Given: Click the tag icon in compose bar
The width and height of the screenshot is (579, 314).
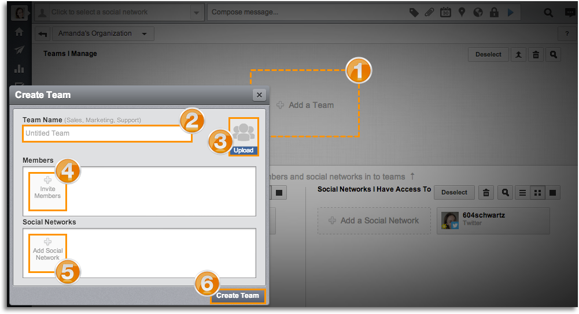Looking at the screenshot, I should click(x=414, y=13).
